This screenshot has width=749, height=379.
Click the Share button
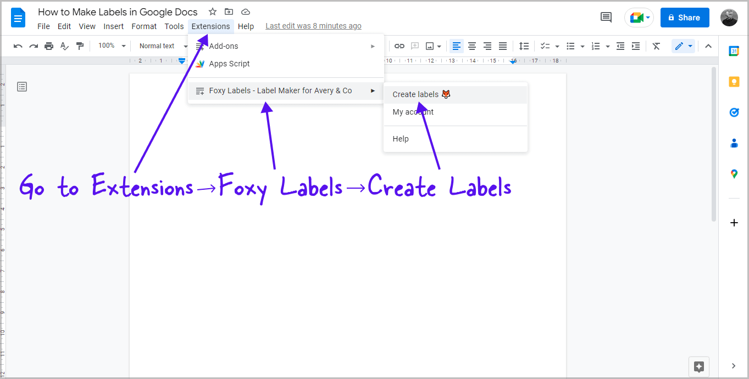coord(684,17)
